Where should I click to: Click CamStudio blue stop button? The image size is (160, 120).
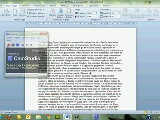[x=17, y=45]
